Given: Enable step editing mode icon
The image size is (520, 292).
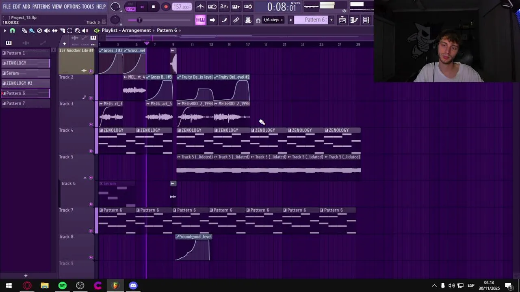Looking at the screenshot, I should [224, 20].
